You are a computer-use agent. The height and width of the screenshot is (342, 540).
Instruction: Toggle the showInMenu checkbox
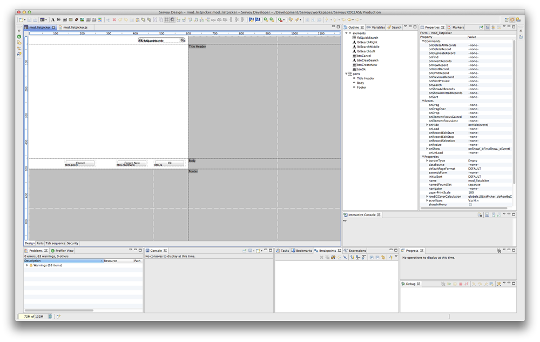[470, 205]
